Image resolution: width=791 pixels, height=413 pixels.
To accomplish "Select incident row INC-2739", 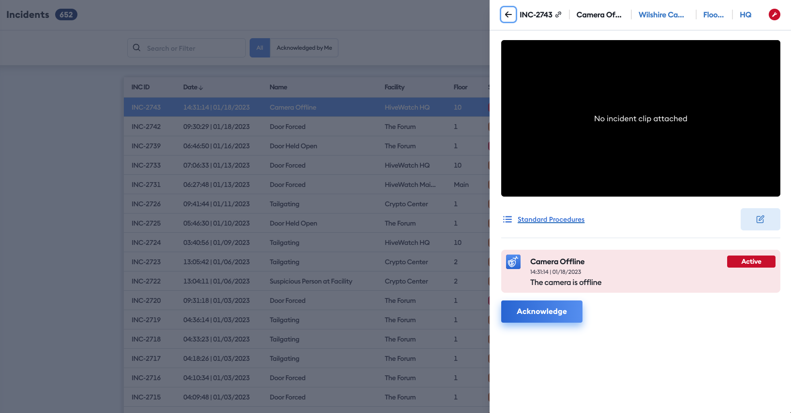I will [x=307, y=146].
